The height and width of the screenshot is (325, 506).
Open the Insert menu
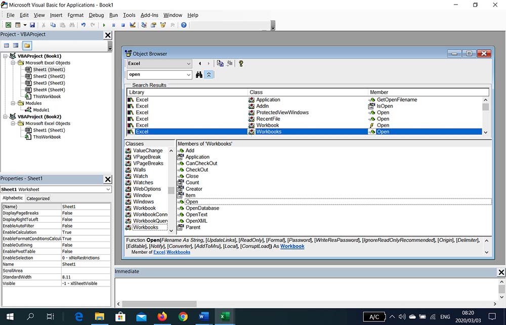pyautogui.click(x=56, y=15)
